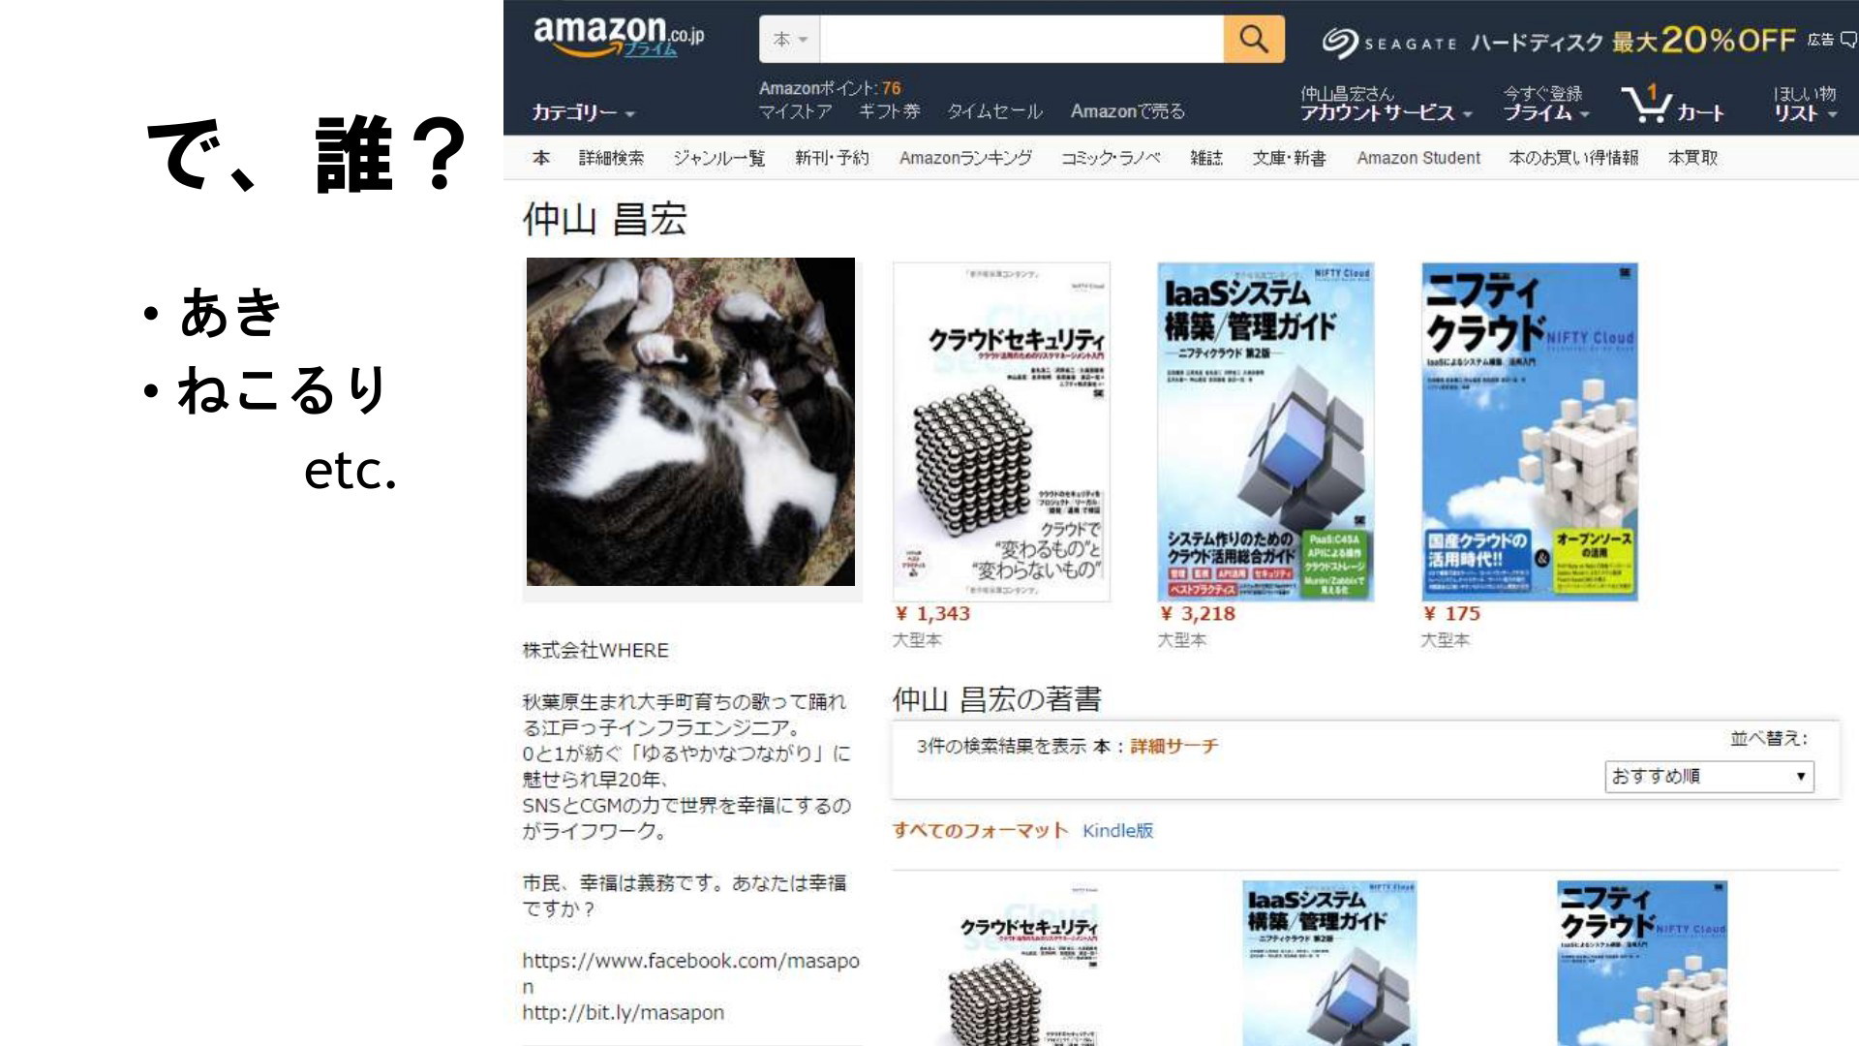Click the 詳細サーチ link
Viewport: 1859px width, 1046px height.
1173,746
